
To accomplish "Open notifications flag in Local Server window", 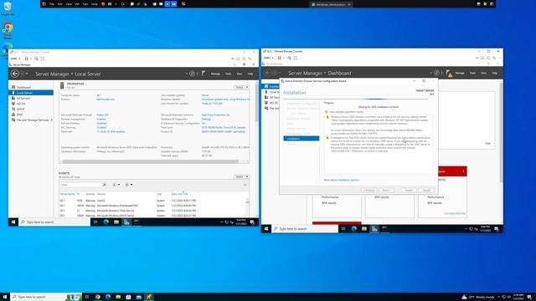I will coord(204,74).
